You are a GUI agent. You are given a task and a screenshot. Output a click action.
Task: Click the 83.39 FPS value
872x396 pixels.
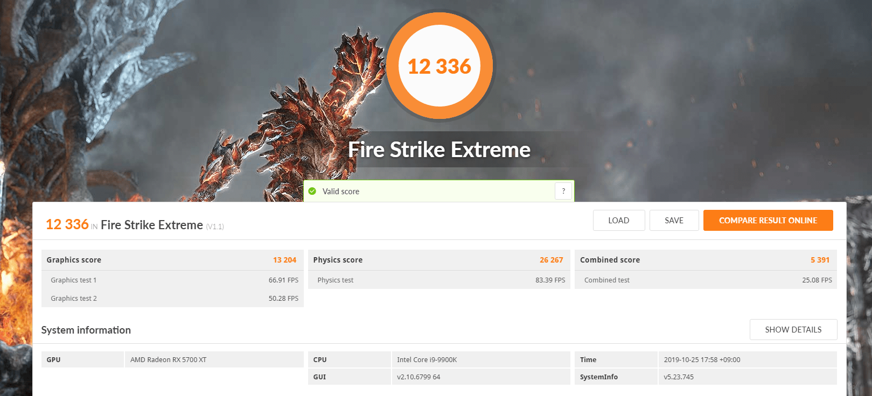pyautogui.click(x=550, y=280)
